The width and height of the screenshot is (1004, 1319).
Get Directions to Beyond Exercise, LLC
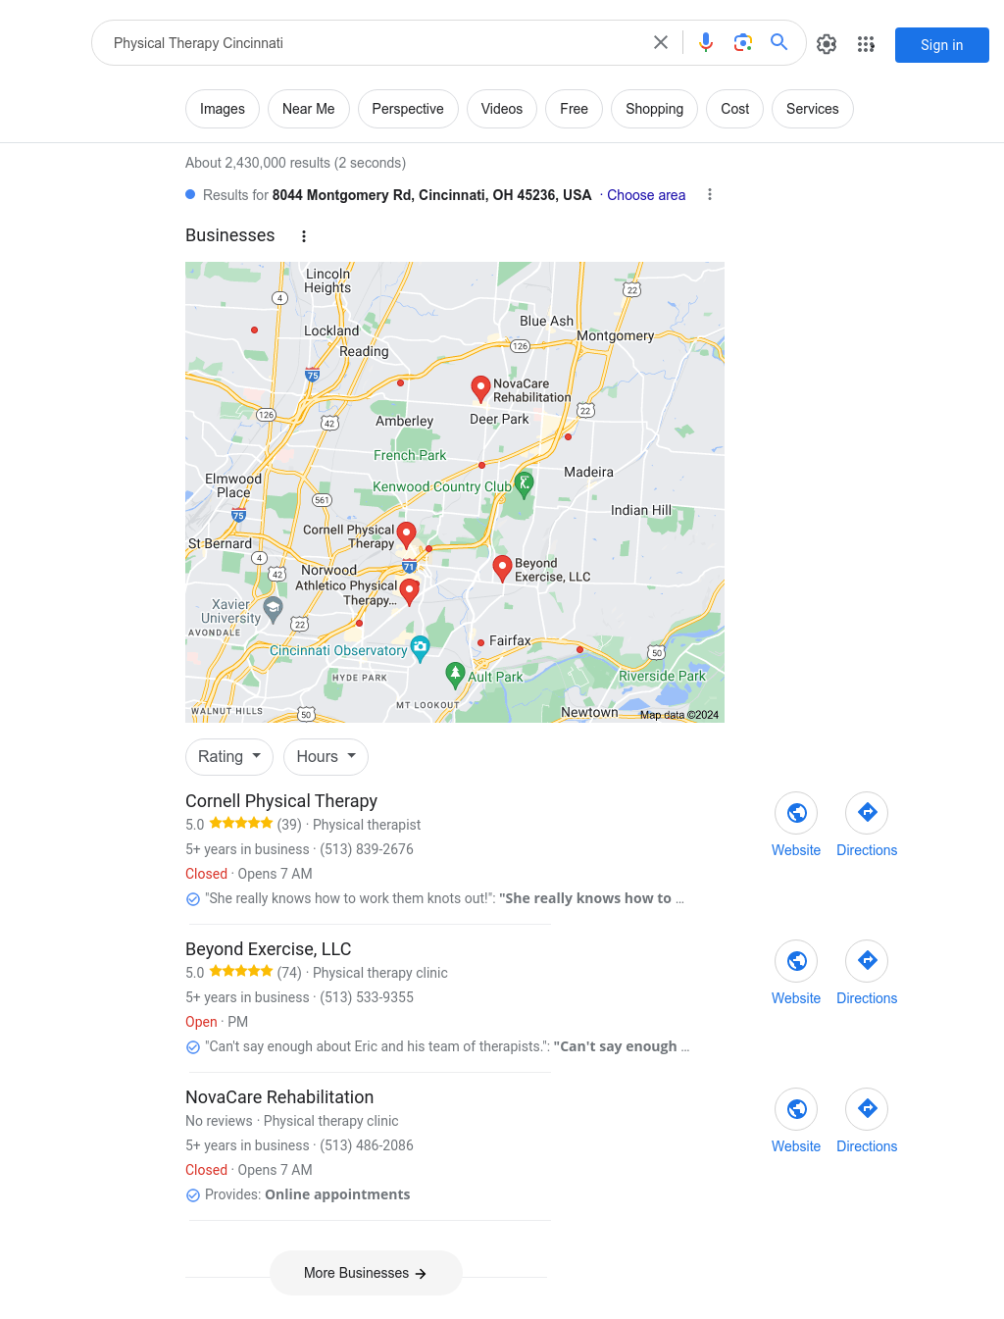tap(867, 961)
